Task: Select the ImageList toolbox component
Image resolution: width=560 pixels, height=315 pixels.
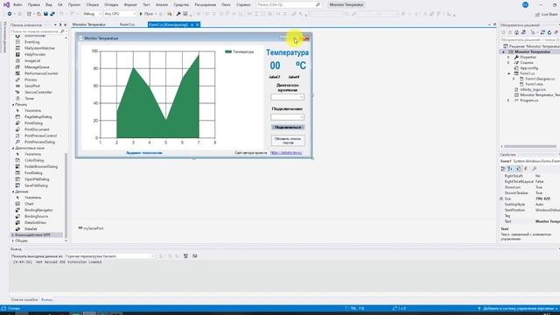Action: 32,60
